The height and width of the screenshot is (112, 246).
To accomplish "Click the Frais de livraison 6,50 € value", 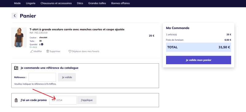I will (228, 40).
